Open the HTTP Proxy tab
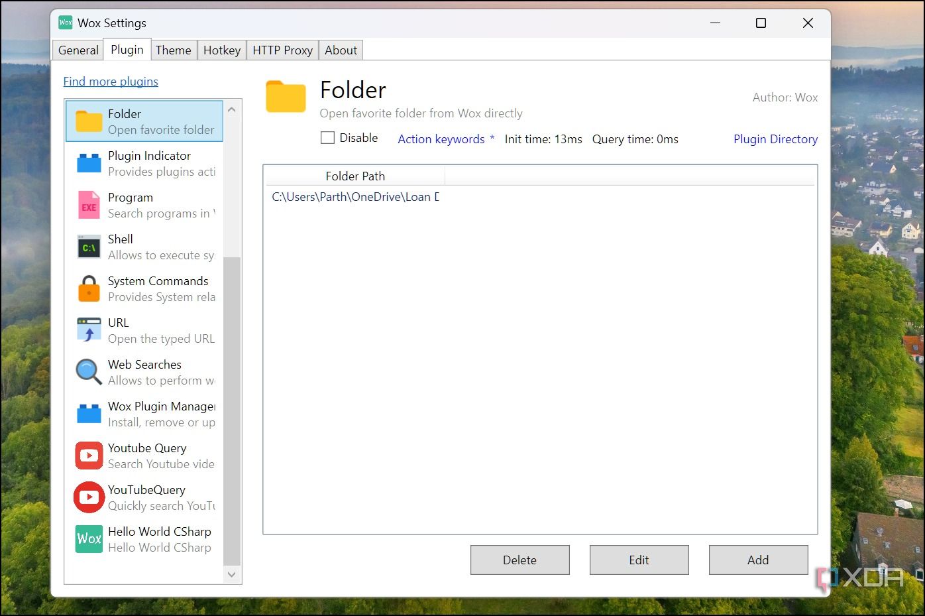The width and height of the screenshot is (925, 616). click(283, 50)
